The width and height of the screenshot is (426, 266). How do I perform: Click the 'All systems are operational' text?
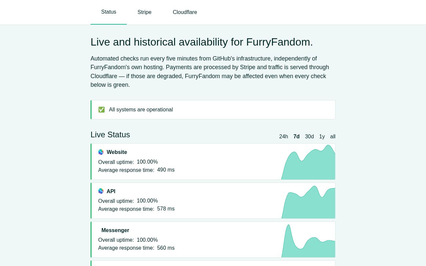[141, 110]
